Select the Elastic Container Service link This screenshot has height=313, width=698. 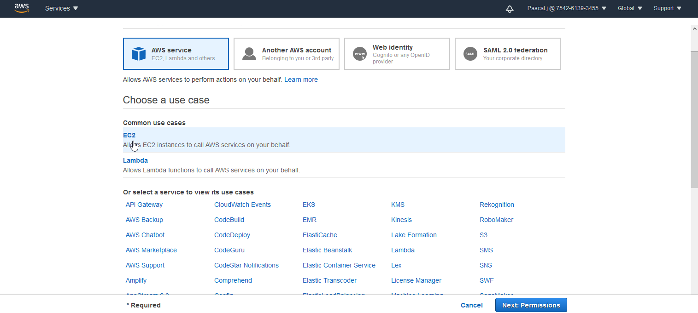point(339,265)
